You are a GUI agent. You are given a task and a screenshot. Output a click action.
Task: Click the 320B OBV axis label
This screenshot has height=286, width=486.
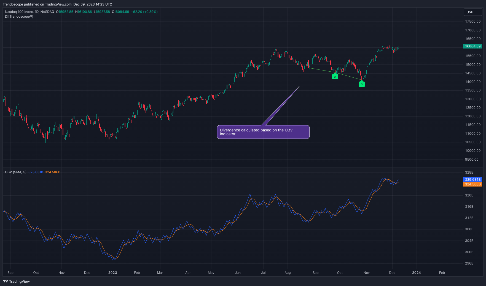[469, 195]
